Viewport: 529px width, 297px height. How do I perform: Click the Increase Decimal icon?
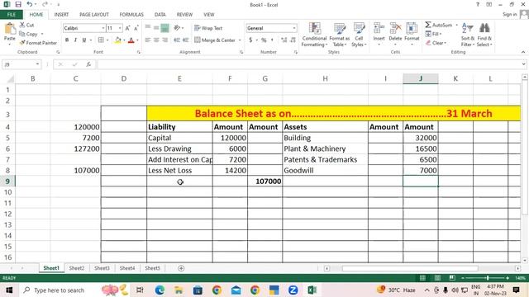284,40
